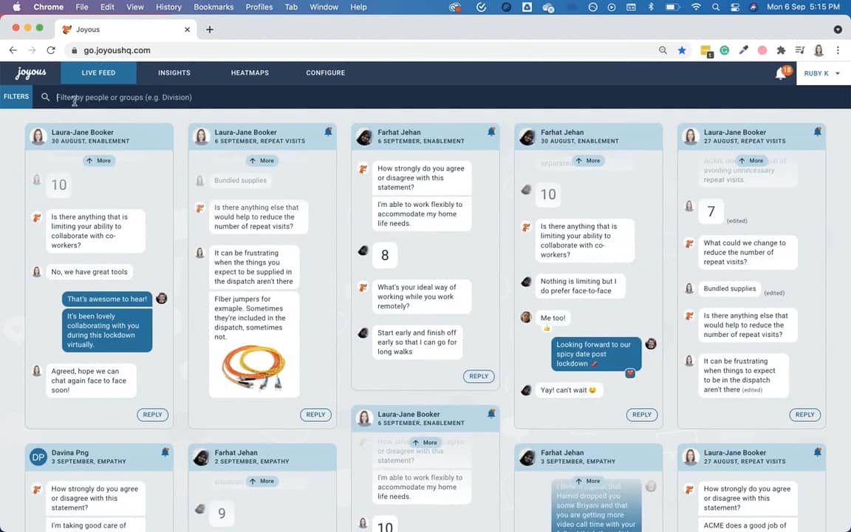The height and width of the screenshot is (532, 851).
Task: Open the Chrome extensions puzzle icon
Action: [x=781, y=50]
